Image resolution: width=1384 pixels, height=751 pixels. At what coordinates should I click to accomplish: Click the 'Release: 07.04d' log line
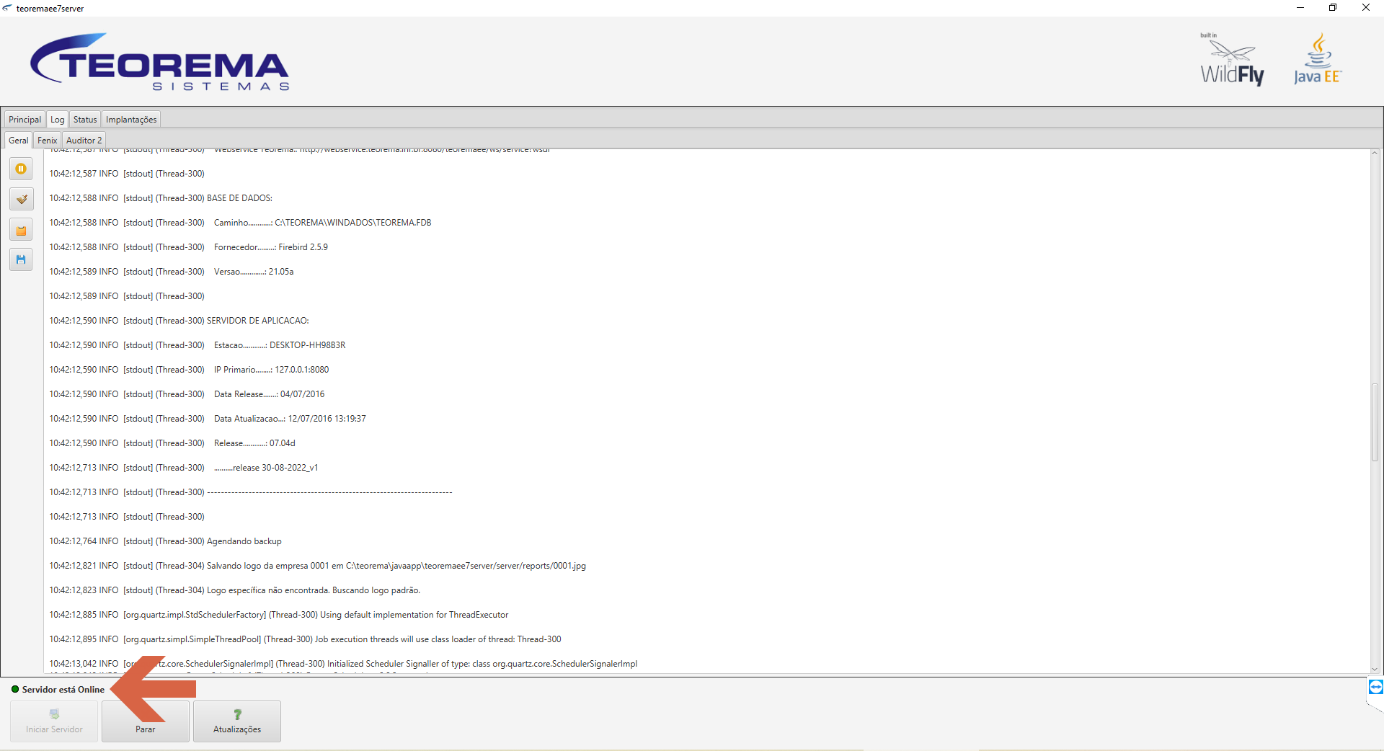coord(172,443)
